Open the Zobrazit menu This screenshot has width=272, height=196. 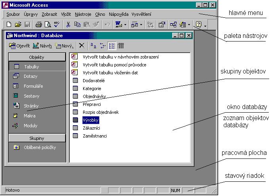pyautogui.click(x=49, y=14)
